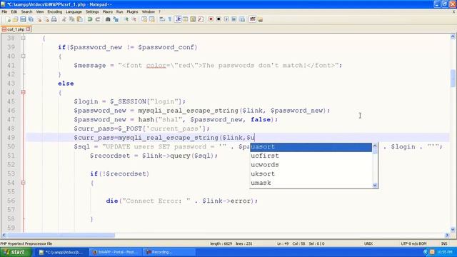The width and height of the screenshot is (457, 257).
Task: Click the 10:55 PM system clock
Action: point(444,252)
